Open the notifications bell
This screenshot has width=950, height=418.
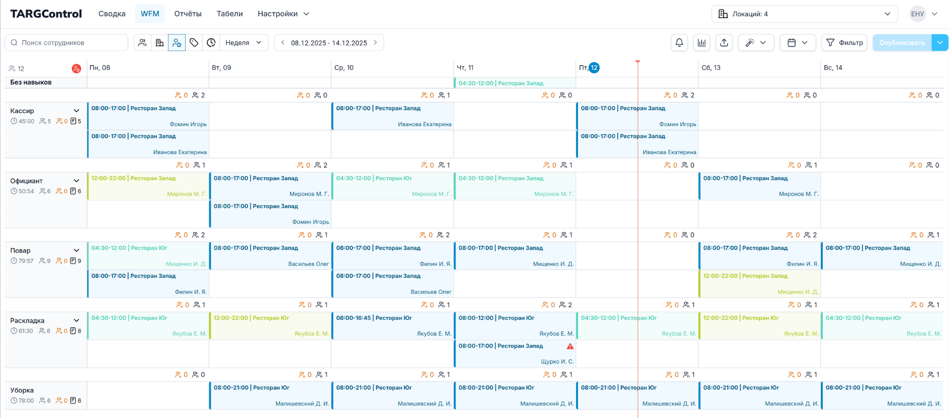(x=679, y=43)
